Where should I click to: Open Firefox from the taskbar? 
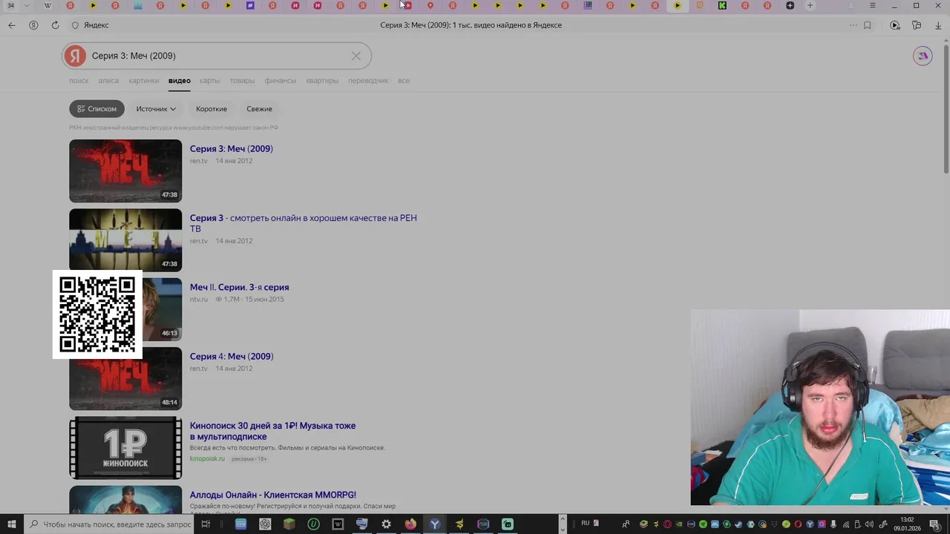pos(410,524)
